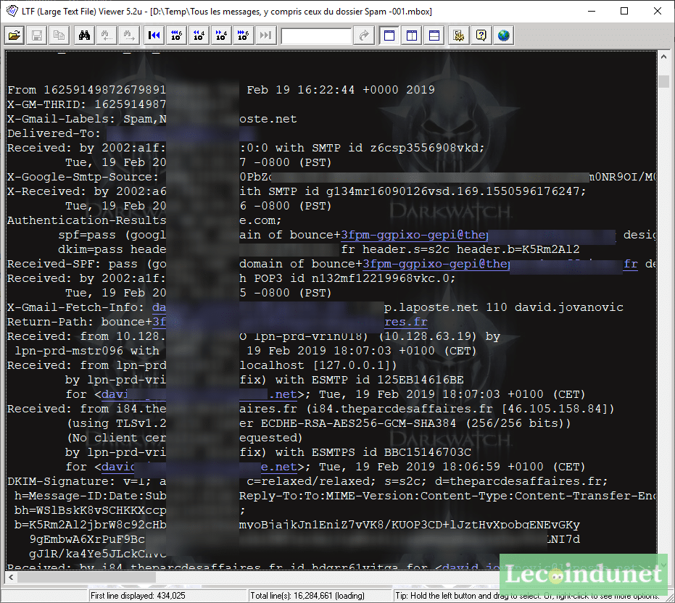Click the Copy icon in toolbar
Viewport: 675px width, 603px height.
tap(59, 36)
